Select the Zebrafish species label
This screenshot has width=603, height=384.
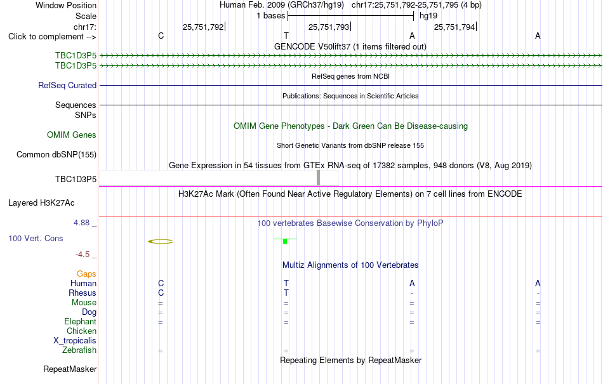pyautogui.click(x=79, y=350)
